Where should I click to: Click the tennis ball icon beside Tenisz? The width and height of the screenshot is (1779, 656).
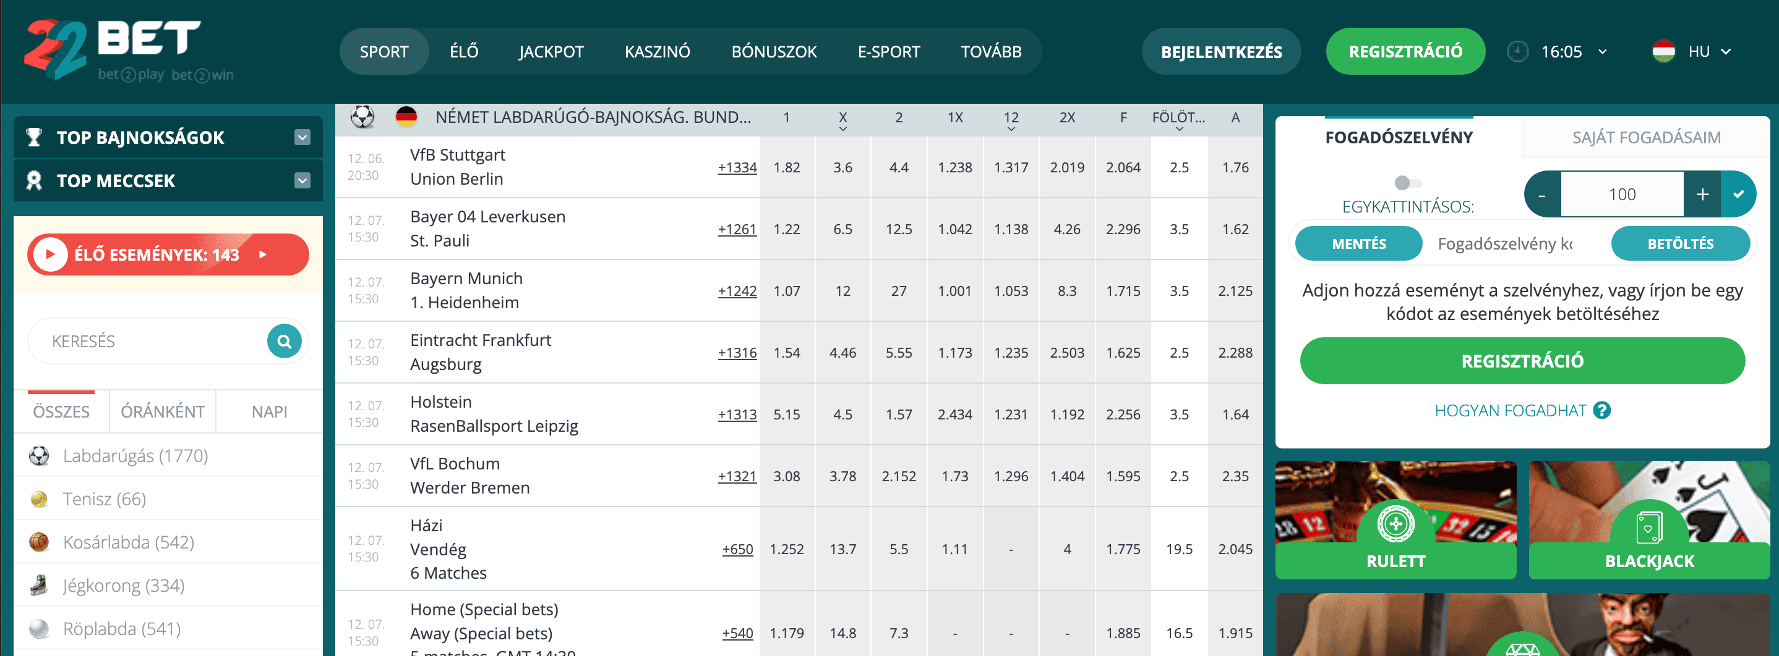coord(40,498)
